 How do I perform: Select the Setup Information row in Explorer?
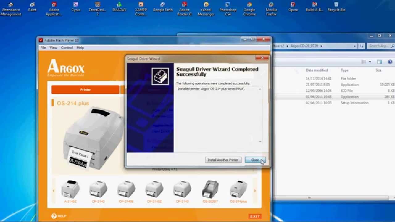(335, 103)
